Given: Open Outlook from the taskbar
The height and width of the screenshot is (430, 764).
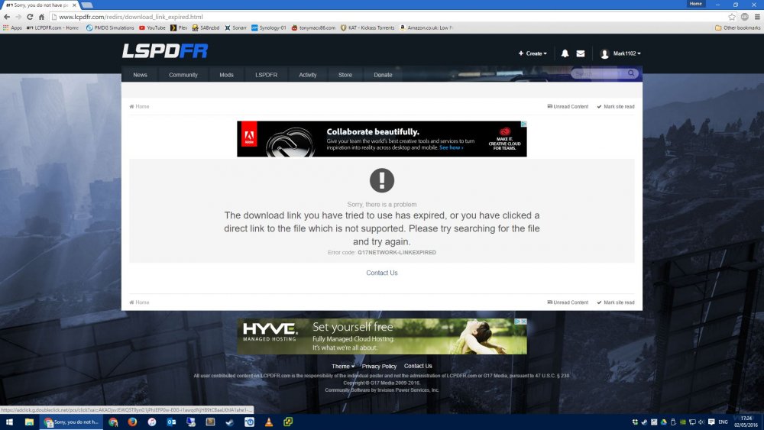Looking at the screenshot, I should (x=171, y=422).
